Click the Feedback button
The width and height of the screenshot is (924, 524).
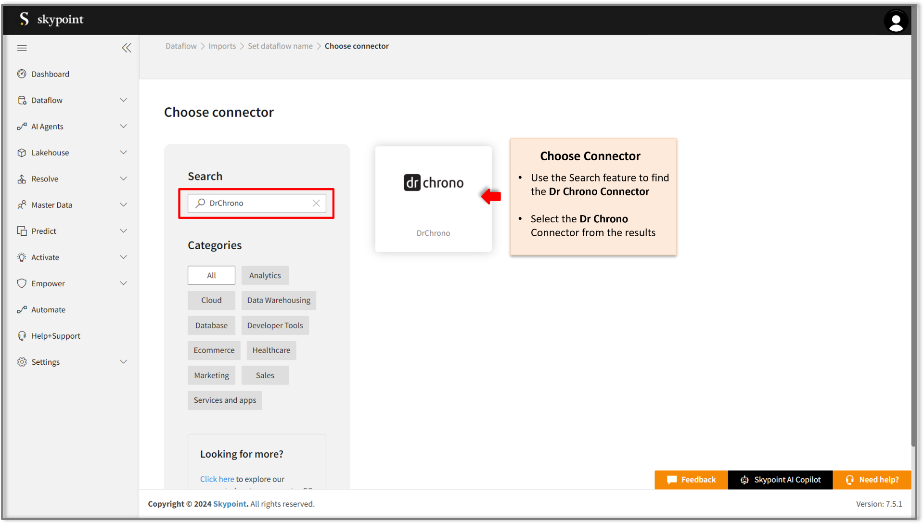[x=691, y=480]
